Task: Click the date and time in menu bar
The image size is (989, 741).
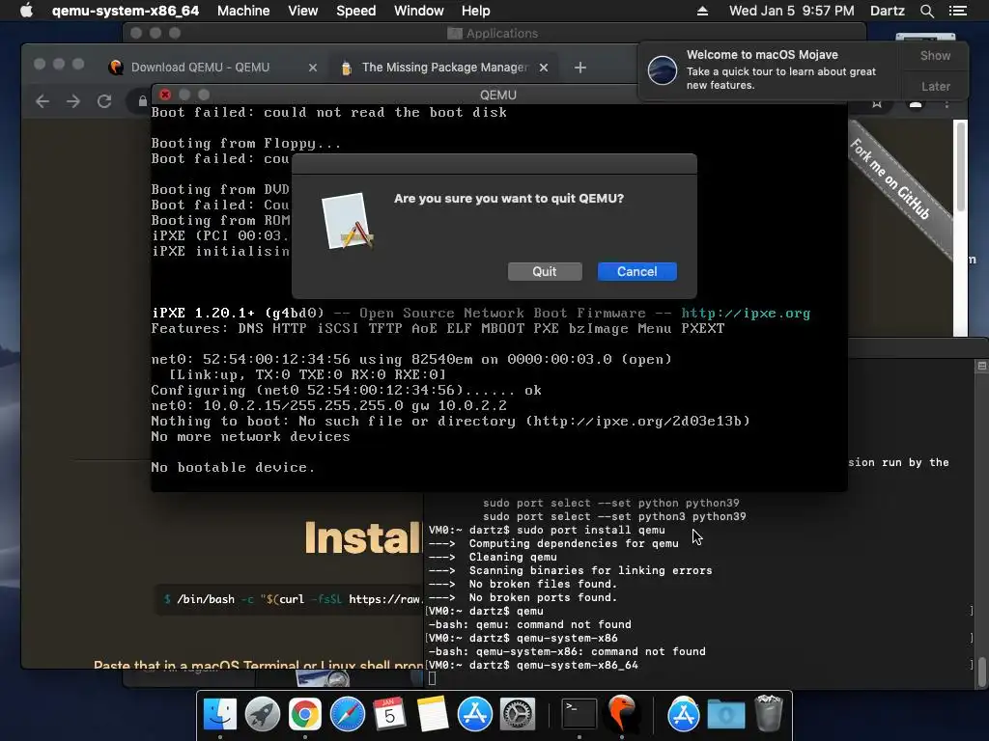Action: click(792, 11)
